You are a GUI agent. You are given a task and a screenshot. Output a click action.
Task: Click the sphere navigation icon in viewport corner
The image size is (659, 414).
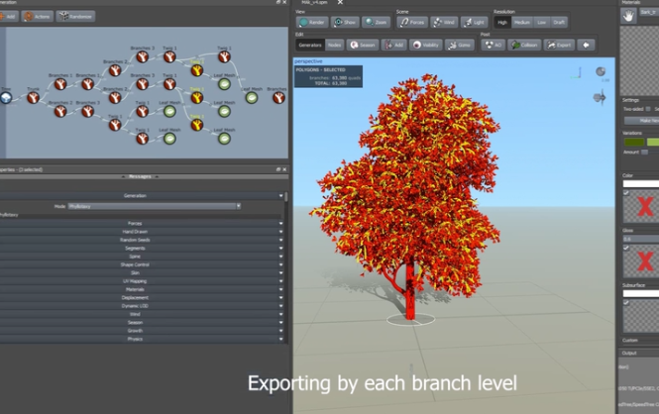point(601,71)
